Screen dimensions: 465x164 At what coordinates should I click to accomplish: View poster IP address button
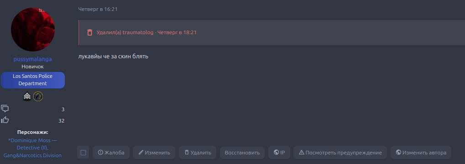pyautogui.click(x=279, y=153)
